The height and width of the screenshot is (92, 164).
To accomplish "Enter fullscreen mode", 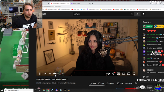I will point(134,74).
